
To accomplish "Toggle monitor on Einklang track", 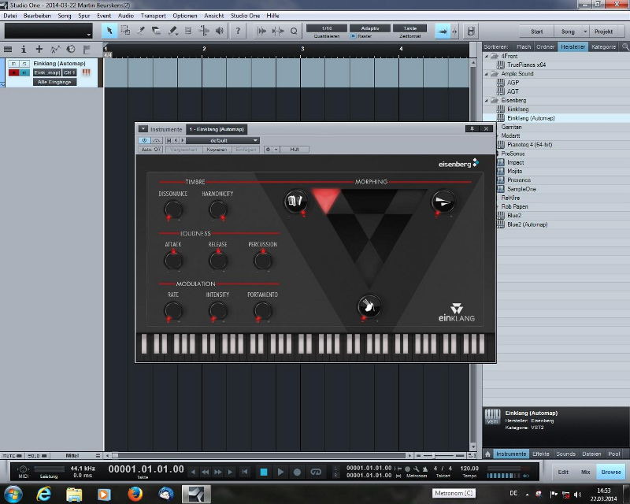I will (x=24, y=72).
